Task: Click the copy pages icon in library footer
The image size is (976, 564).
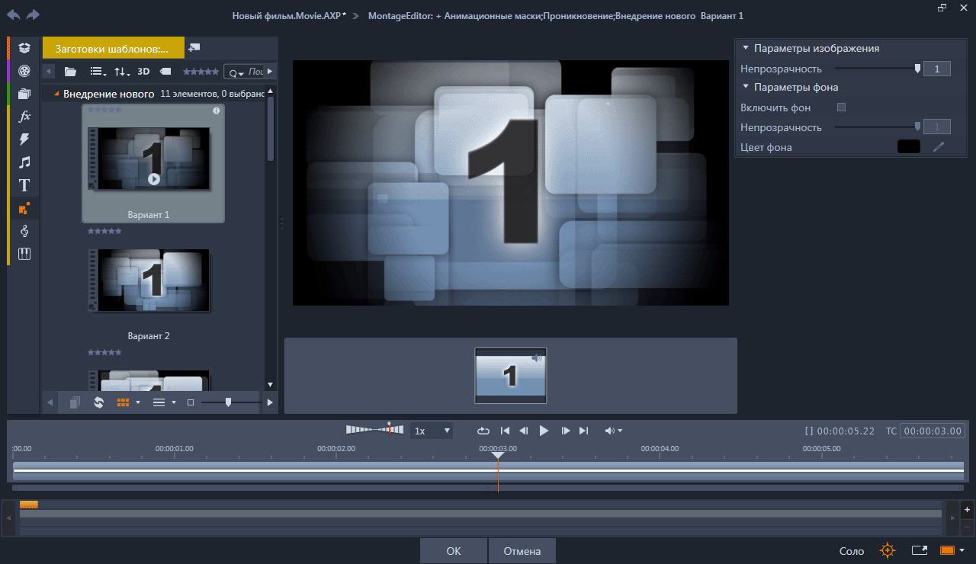Action: pyautogui.click(x=75, y=402)
